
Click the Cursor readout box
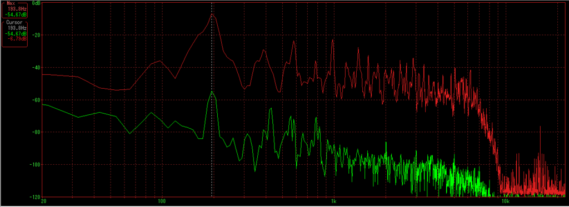(x=14, y=33)
